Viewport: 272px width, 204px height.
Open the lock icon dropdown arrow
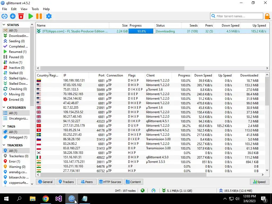tap(270, 18)
